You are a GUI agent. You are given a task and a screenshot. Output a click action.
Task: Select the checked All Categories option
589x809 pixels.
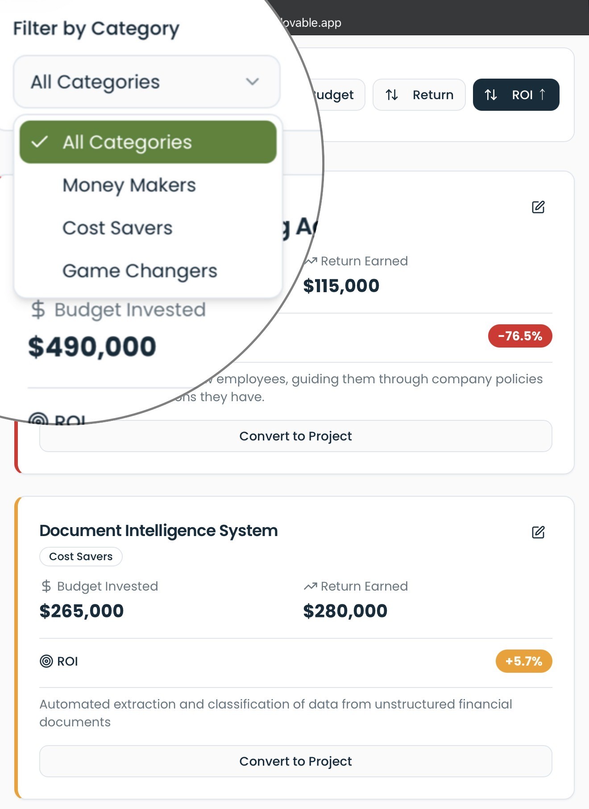click(148, 142)
